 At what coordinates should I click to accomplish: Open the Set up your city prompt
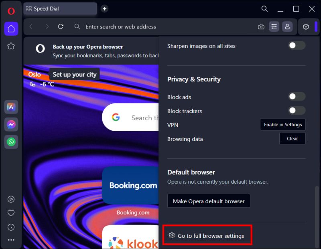75,74
